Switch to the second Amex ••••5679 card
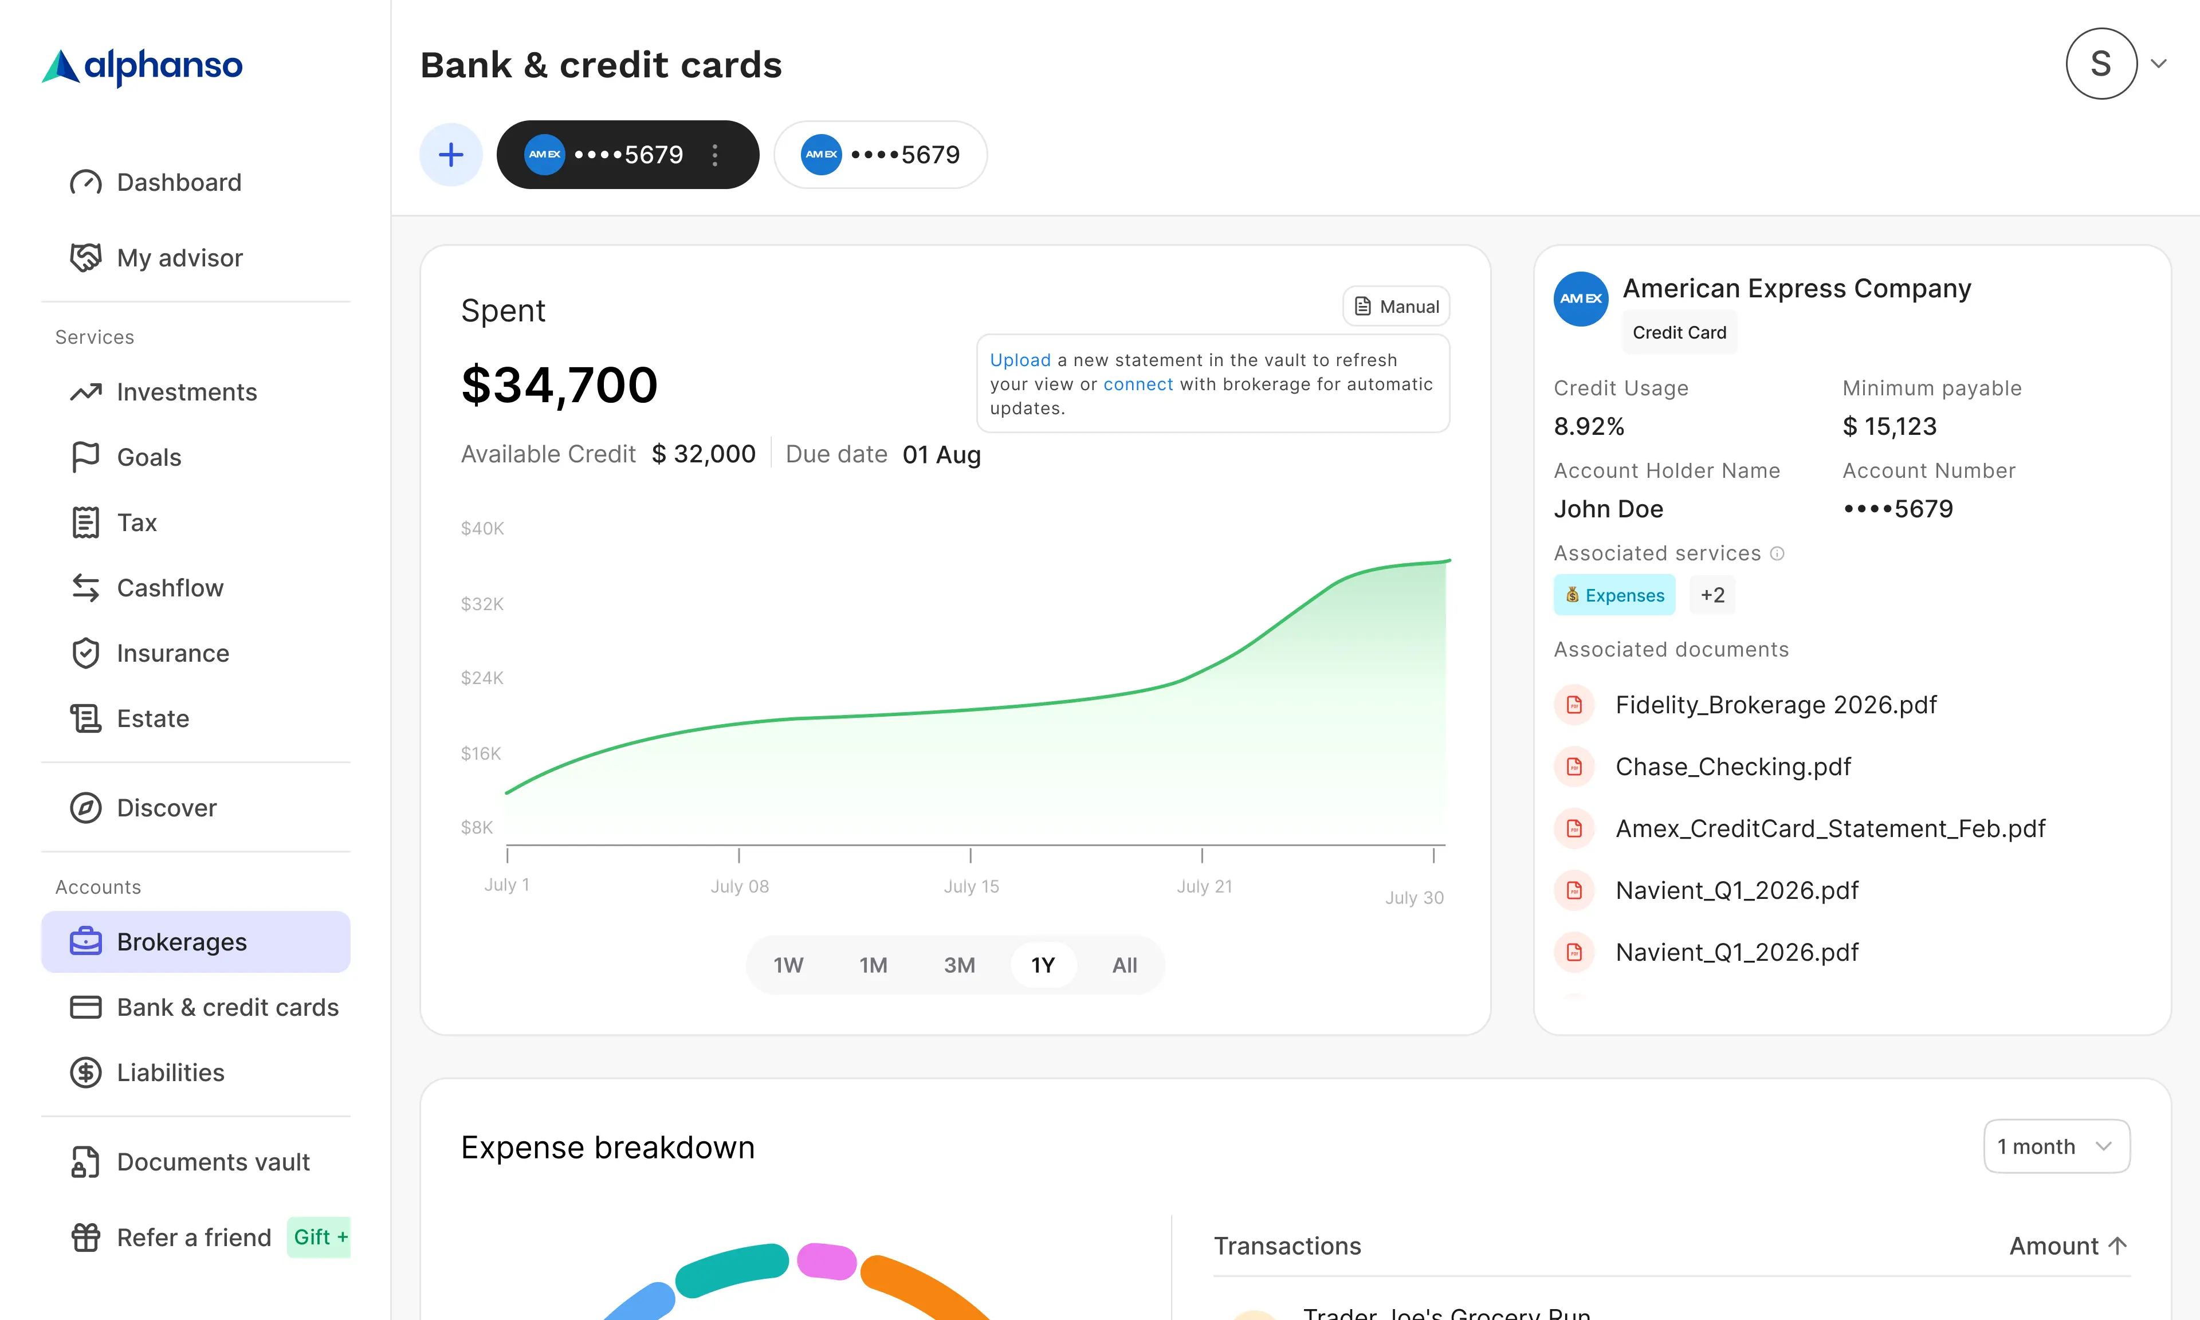2200x1320 pixels. pos(881,155)
